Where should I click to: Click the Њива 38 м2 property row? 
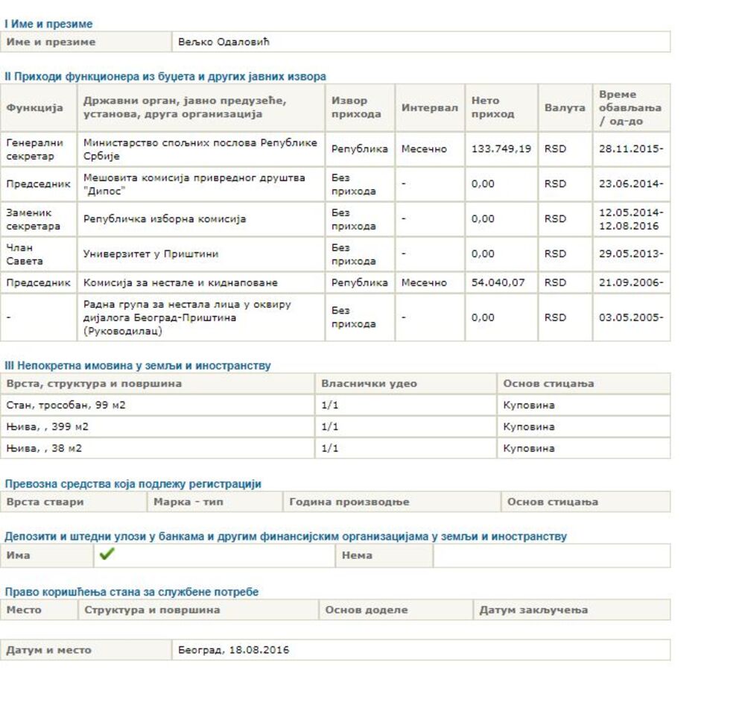tap(44, 449)
